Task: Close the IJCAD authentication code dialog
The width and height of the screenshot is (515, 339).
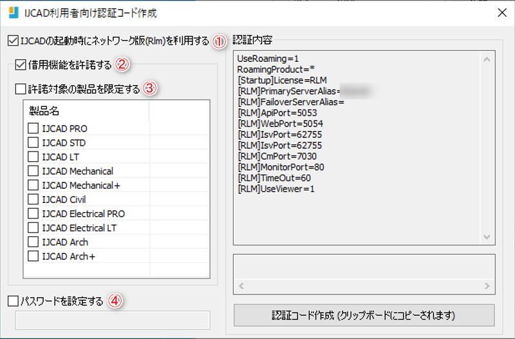Action: click(x=502, y=12)
